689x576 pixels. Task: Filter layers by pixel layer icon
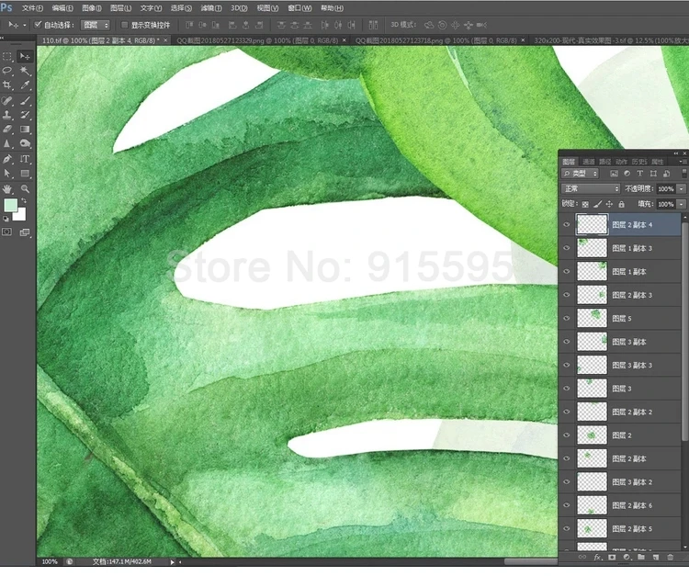click(614, 174)
